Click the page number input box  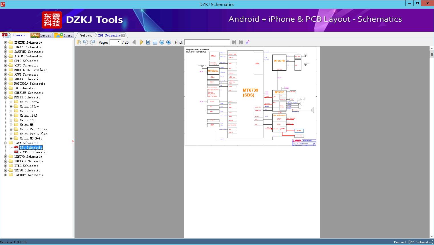pos(115,42)
